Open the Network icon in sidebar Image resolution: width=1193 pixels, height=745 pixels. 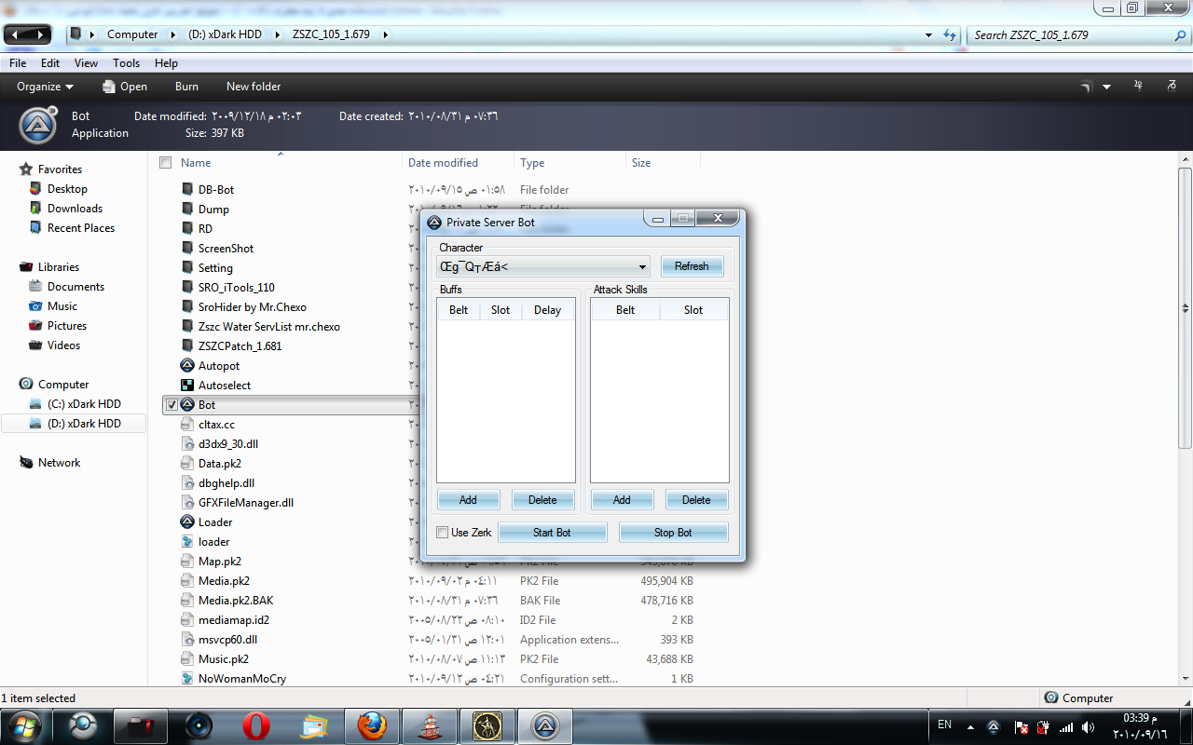tap(26, 463)
